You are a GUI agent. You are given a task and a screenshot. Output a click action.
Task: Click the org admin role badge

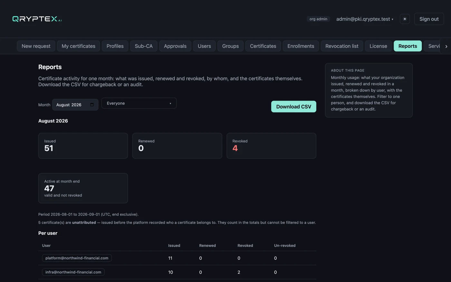coord(318,19)
